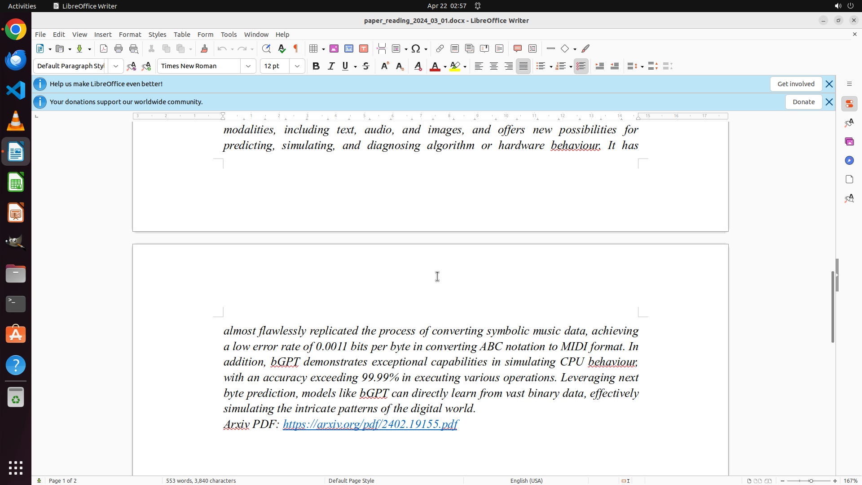Expand the font name dropdown
Viewport: 862px width, 485px height.
pos(248,66)
